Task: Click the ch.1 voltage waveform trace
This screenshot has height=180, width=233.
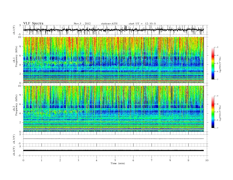Action: [x=113, y=30]
